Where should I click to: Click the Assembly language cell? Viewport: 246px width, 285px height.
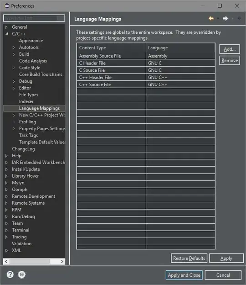[180, 56]
